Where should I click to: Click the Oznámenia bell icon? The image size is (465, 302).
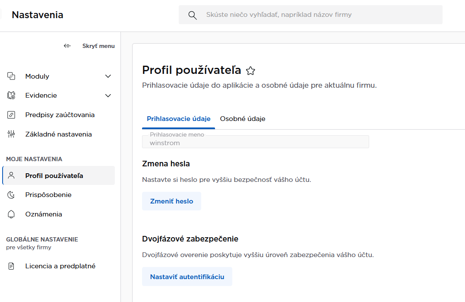(12, 214)
